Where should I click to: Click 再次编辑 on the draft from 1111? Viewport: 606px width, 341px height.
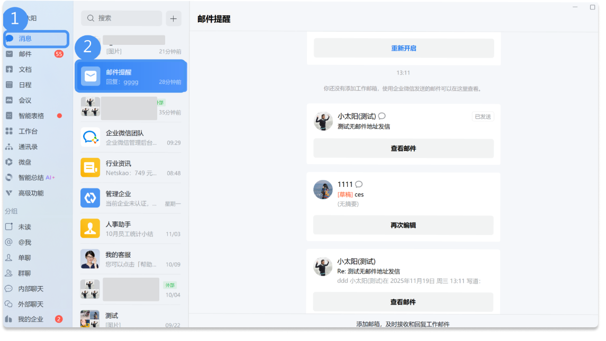403,225
